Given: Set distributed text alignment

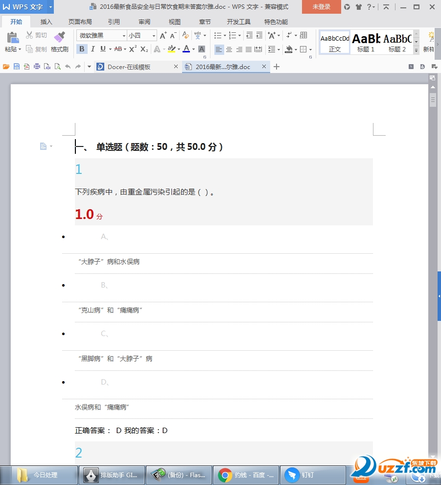Looking at the screenshot, I should (258, 49).
